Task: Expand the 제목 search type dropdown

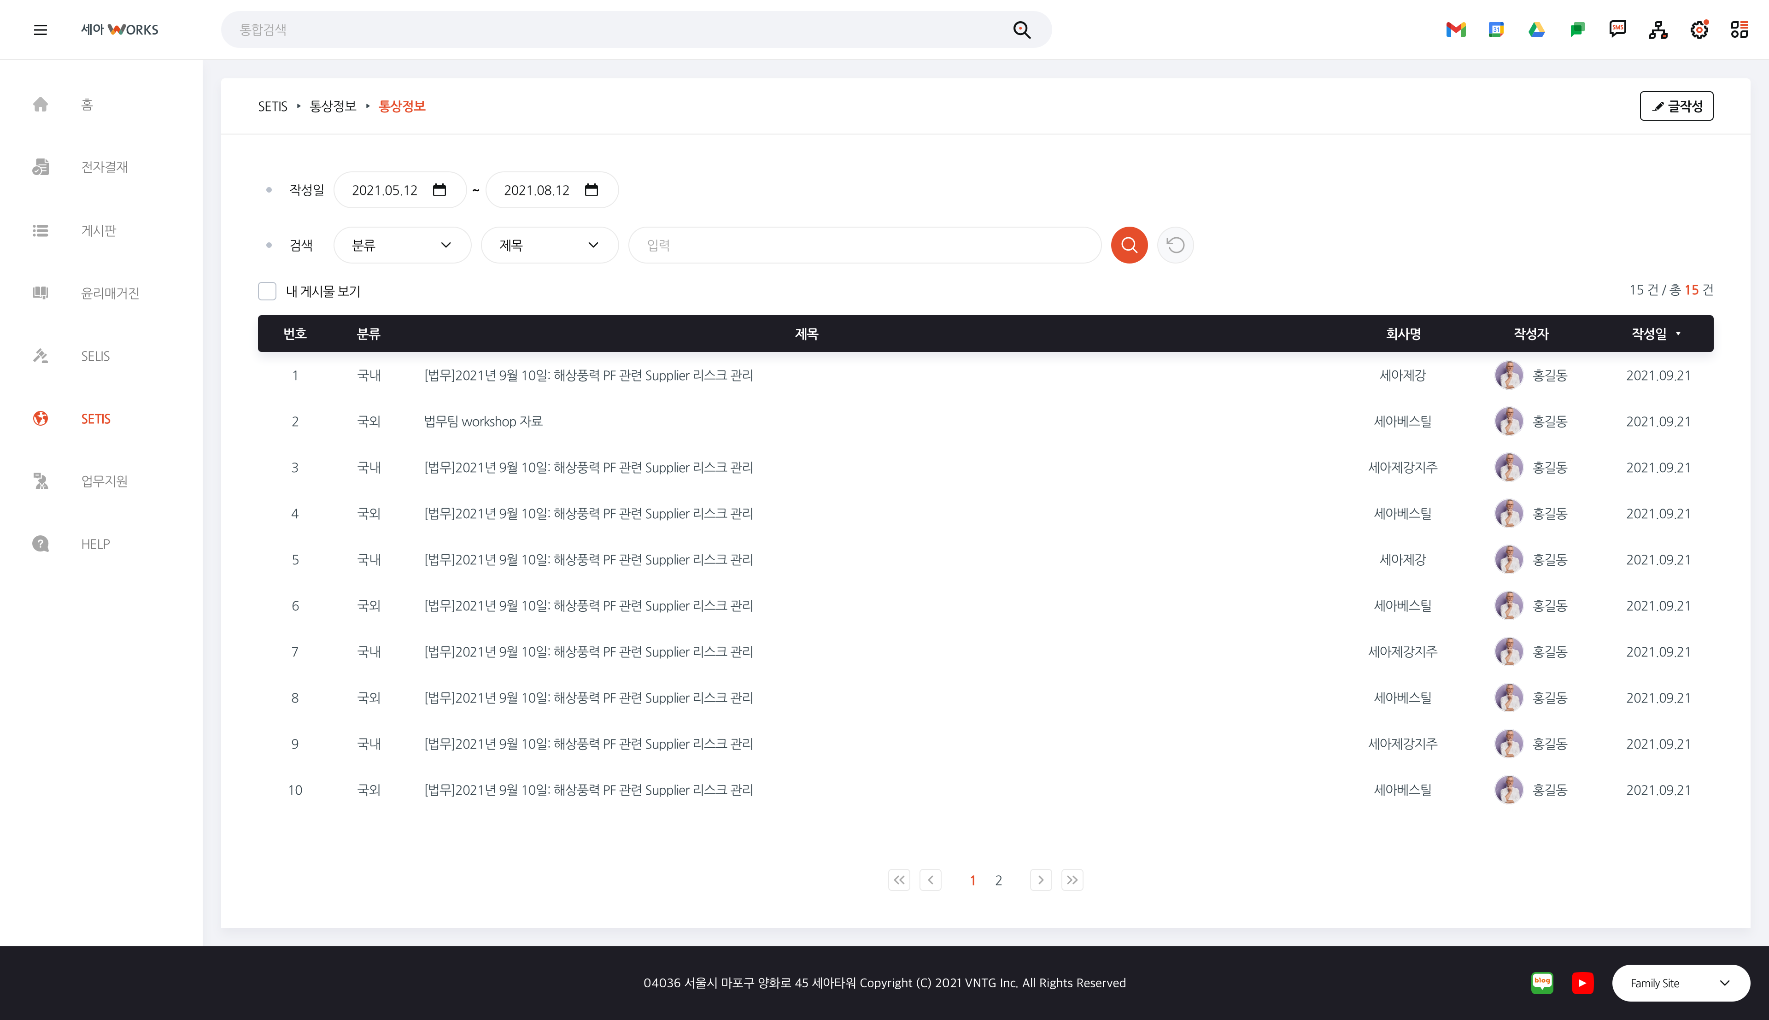Action: tap(550, 245)
